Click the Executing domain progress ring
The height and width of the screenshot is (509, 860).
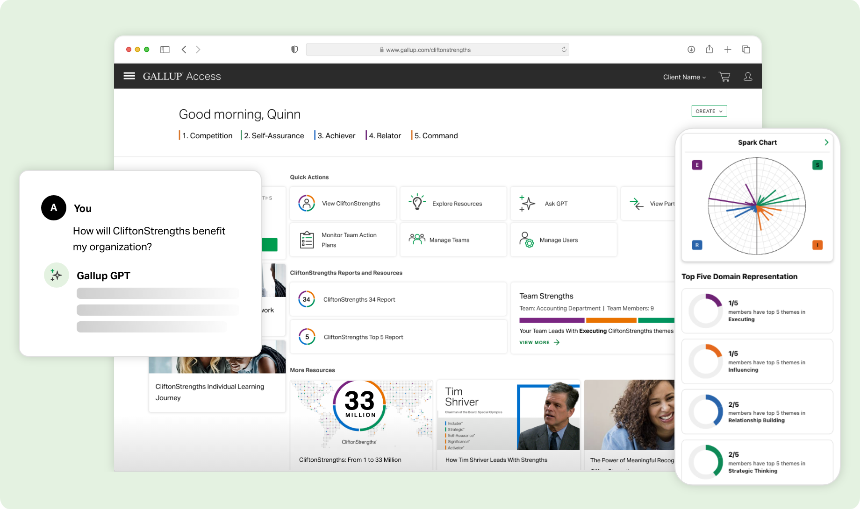click(706, 311)
